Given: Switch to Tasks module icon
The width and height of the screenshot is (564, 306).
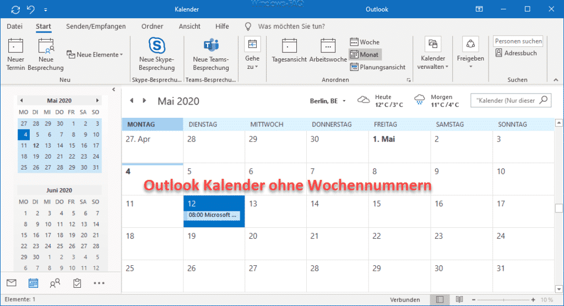Looking at the screenshot, I should (x=77, y=283).
